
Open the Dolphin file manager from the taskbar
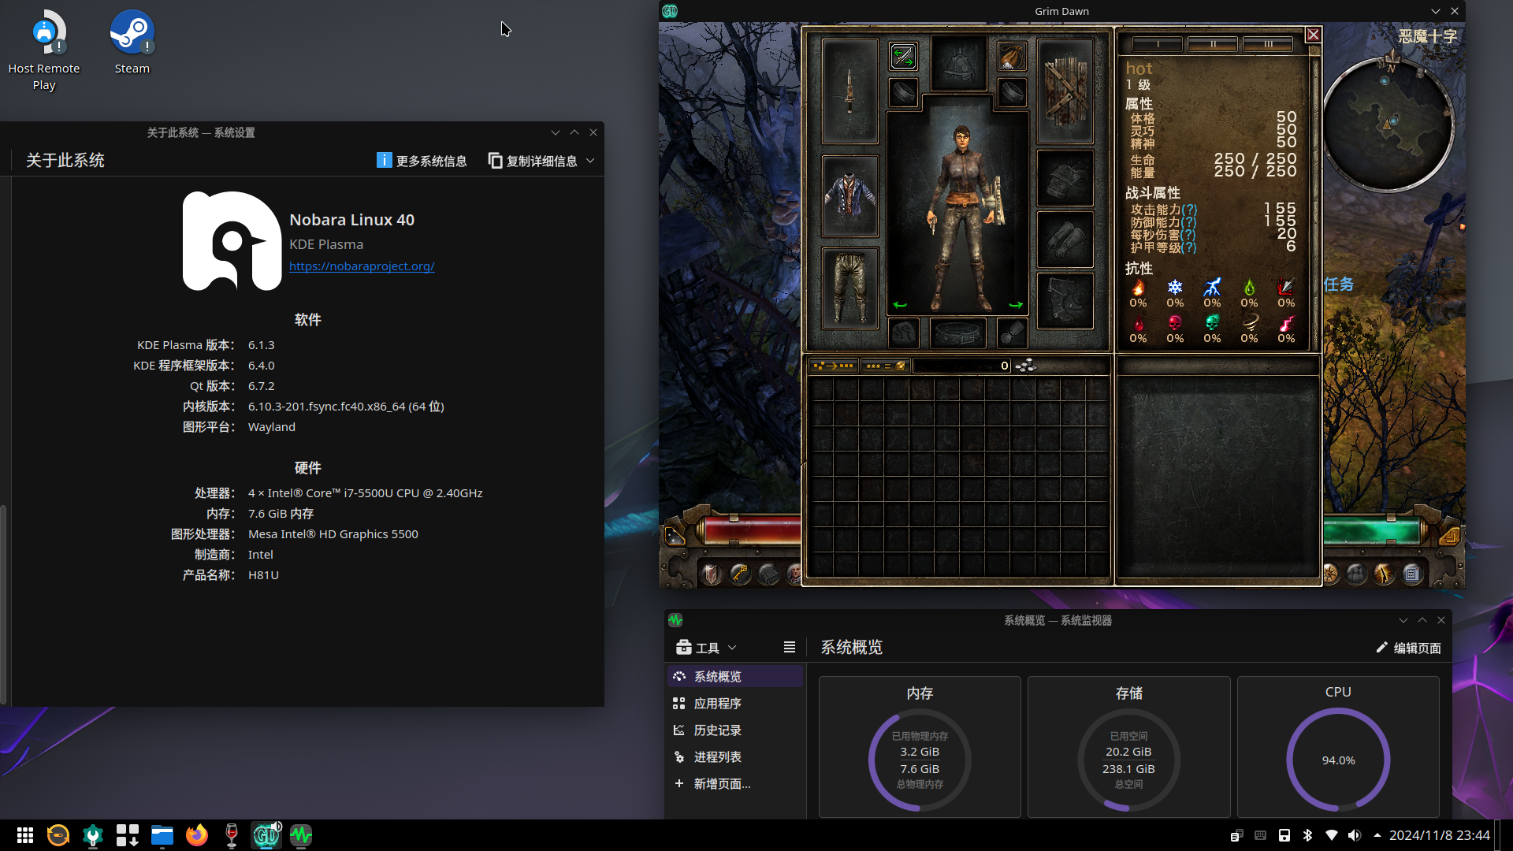pyautogui.click(x=162, y=835)
